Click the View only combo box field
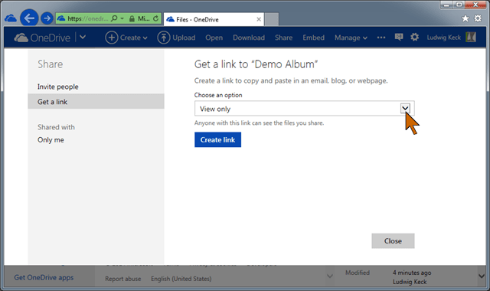This screenshot has height=291, width=490. coord(305,109)
